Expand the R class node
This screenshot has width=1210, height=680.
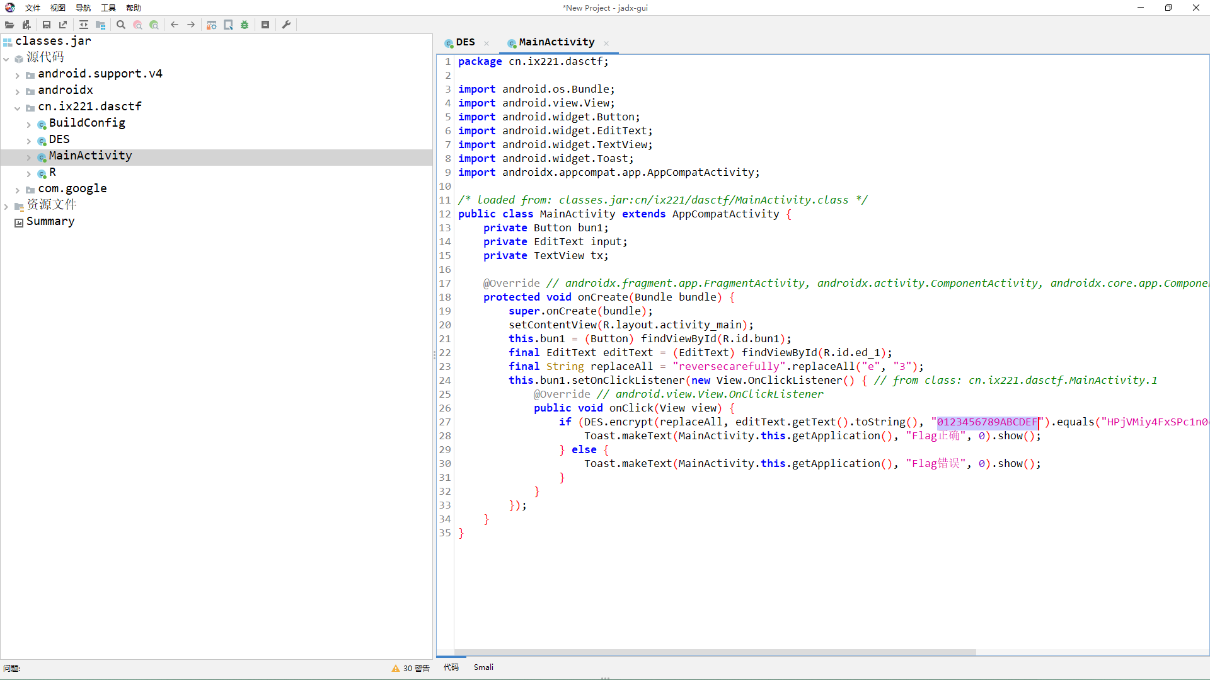click(x=29, y=173)
